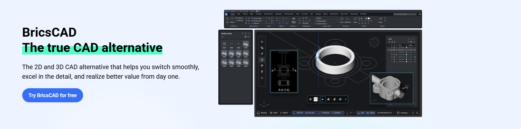
Task: Click the balloon icon in vertical toolbar
Action: 262,72
